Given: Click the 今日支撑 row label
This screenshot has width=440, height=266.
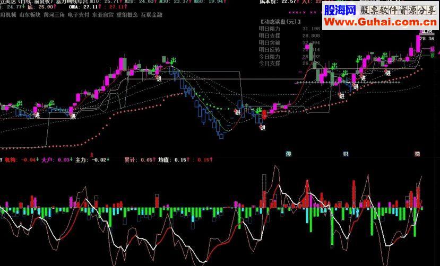Looking at the screenshot, I should pos(270,63).
